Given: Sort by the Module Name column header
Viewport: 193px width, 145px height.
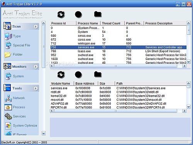Looking at the screenshot, I should (62, 84).
